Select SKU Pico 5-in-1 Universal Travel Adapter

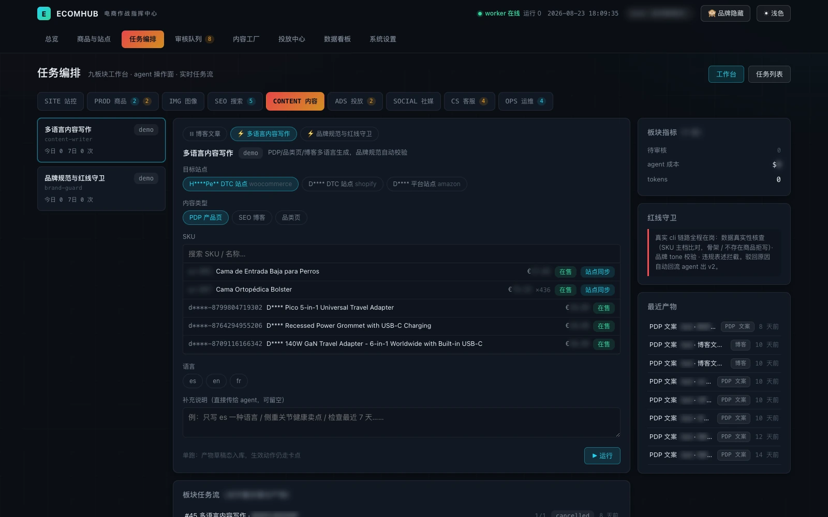click(x=401, y=308)
